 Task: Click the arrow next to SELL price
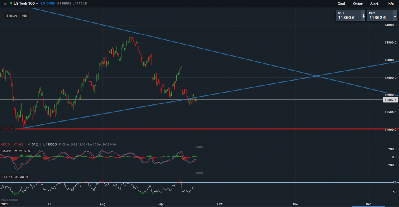(x=363, y=16)
